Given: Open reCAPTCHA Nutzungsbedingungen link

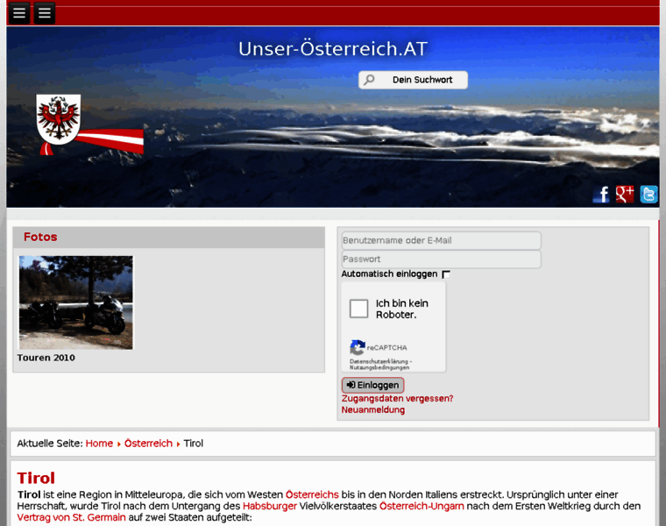Looking at the screenshot, I should coord(379,367).
